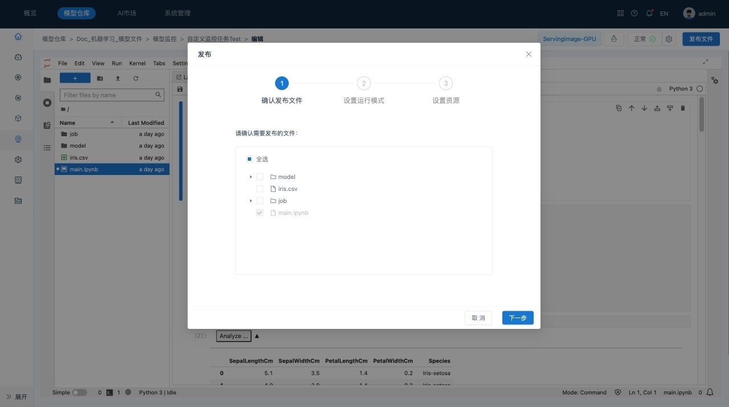The image size is (729, 407).
Task: Toggle the 全选 select-all checkbox
Action: [249, 159]
